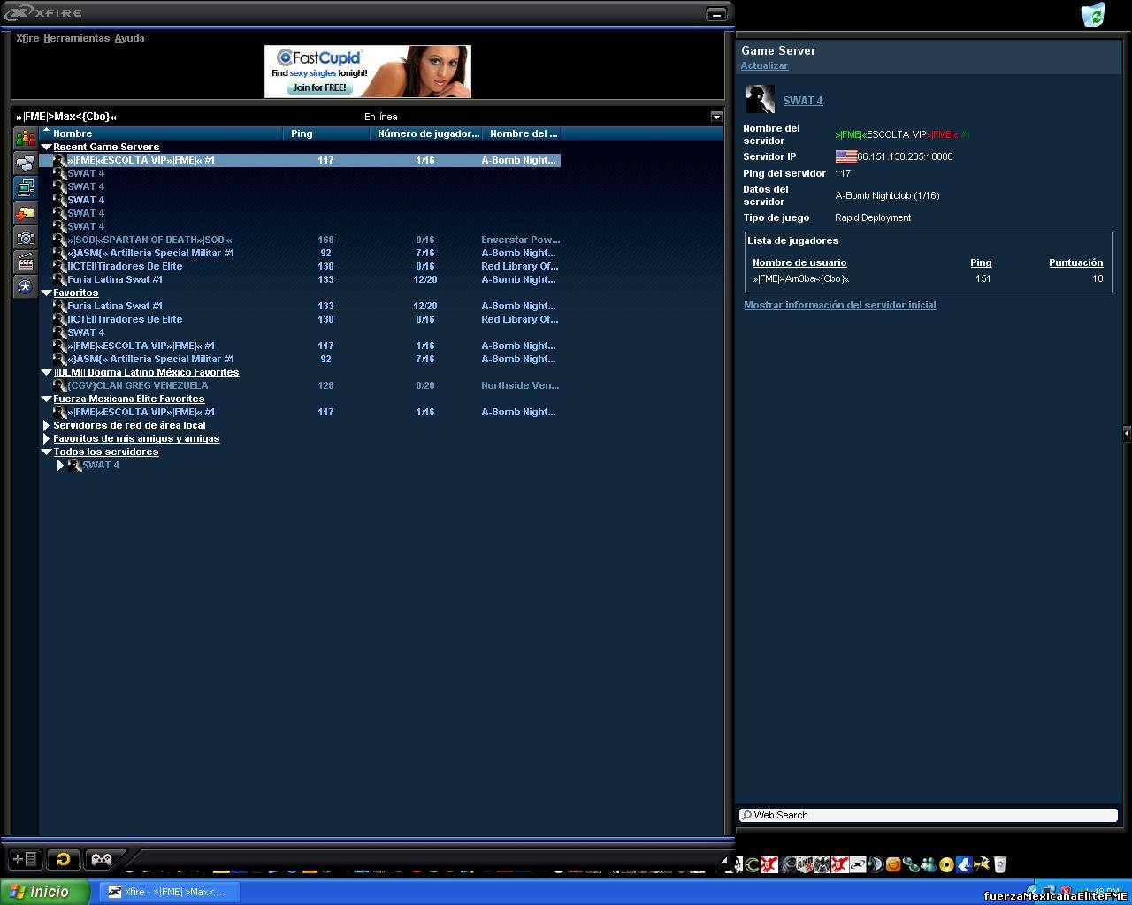Sort player list by Ping header
The image size is (1132, 905).
pyautogui.click(x=981, y=262)
